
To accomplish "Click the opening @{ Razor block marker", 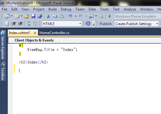I will (x=21, y=45).
